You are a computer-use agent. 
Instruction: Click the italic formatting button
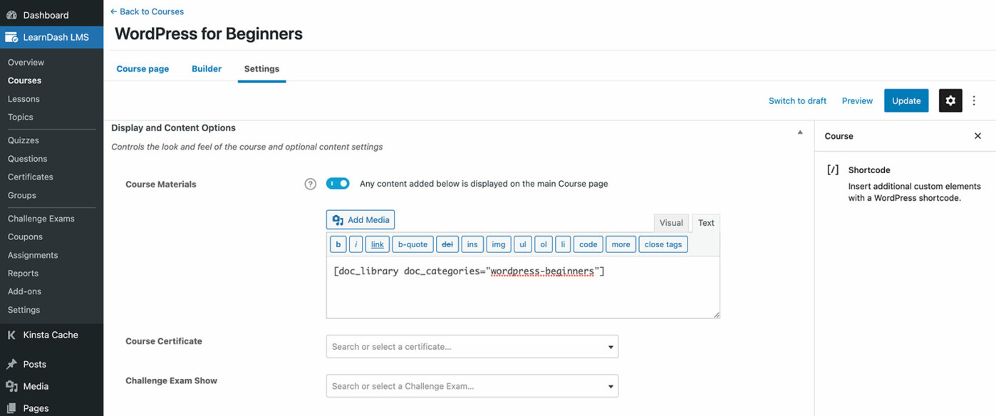[356, 244]
